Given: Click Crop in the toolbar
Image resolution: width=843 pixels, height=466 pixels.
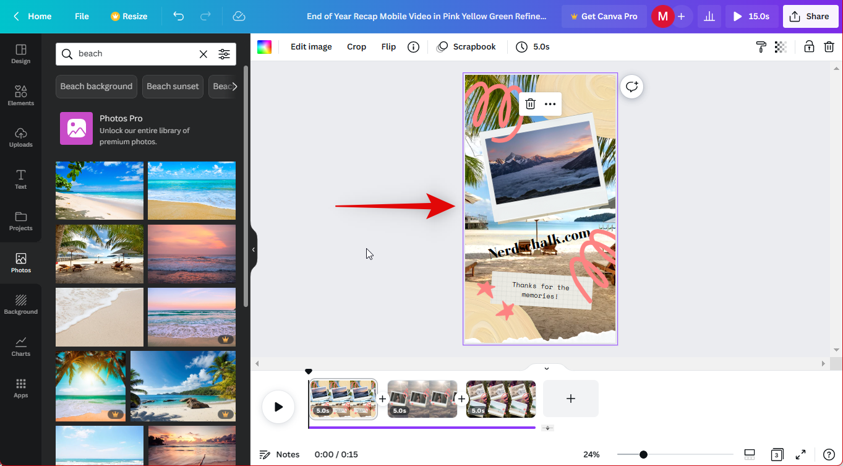Looking at the screenshot, I should (x=356, y=47).
